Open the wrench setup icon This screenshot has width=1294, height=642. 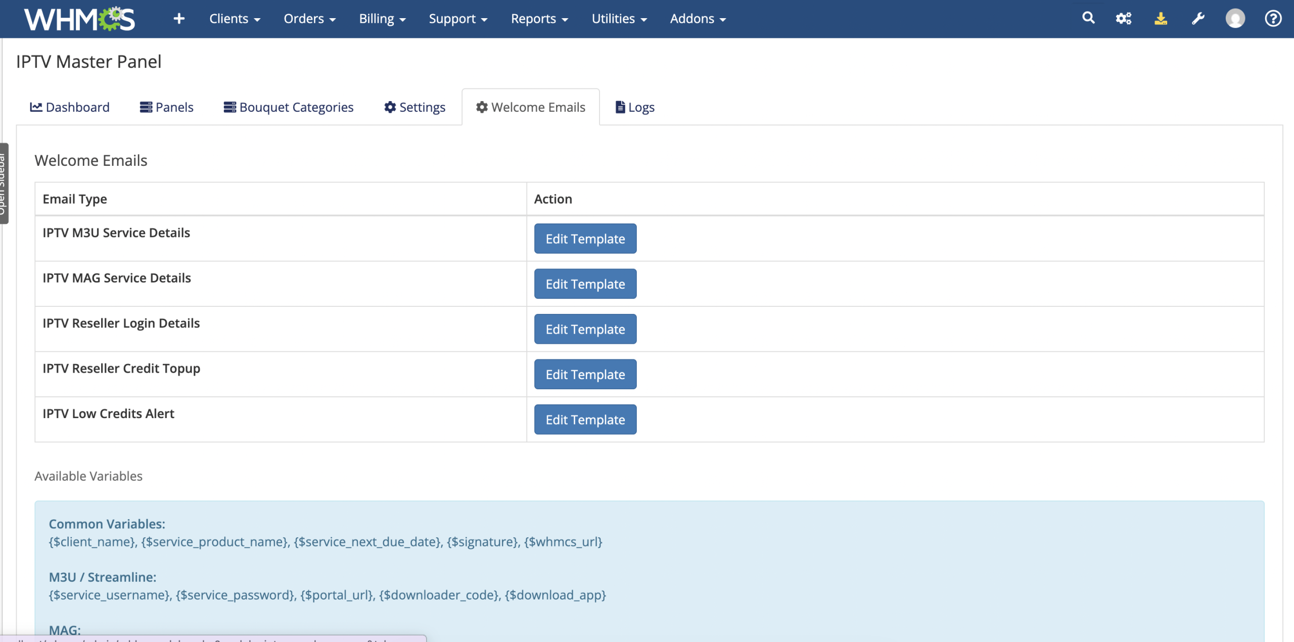point(1198,19)
